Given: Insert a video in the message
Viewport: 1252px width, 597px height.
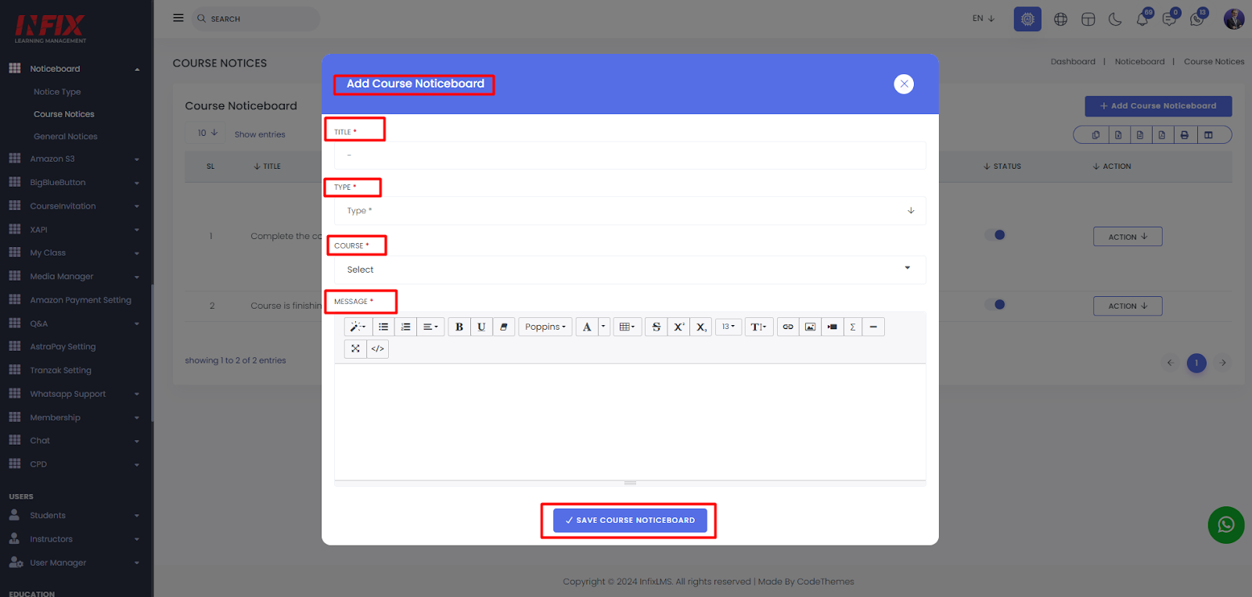Looking at the screenshot, I should tap(832, 327).
